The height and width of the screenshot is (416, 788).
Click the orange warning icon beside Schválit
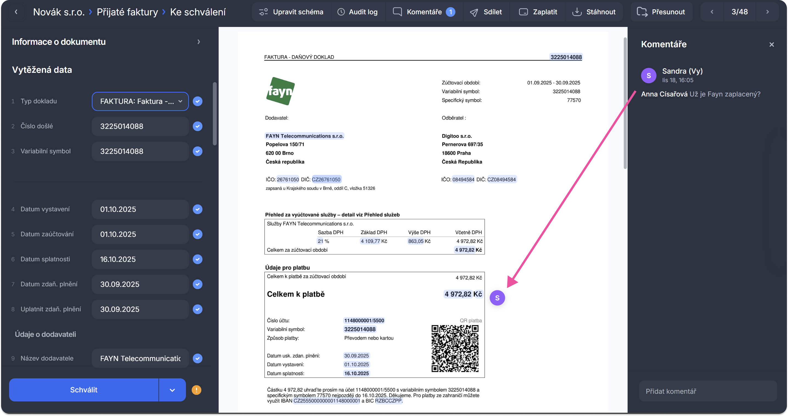tap(196, 390)
